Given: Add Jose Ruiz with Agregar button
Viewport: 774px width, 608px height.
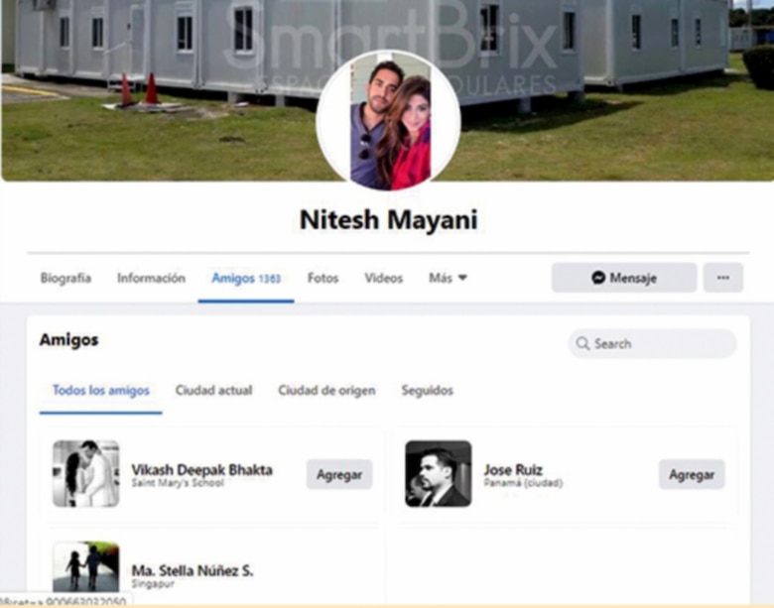Looking at the screenshot, I should tap(692, 474).
